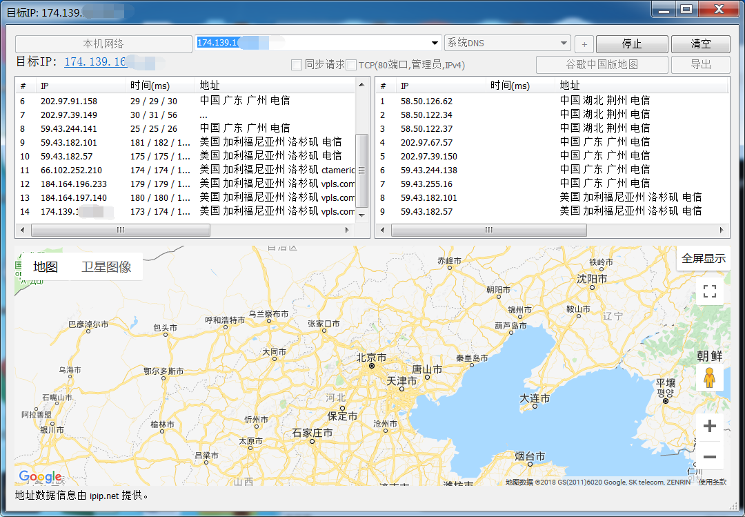Click right arrow of right table's horizontal scrollbar

pos(723,231)
